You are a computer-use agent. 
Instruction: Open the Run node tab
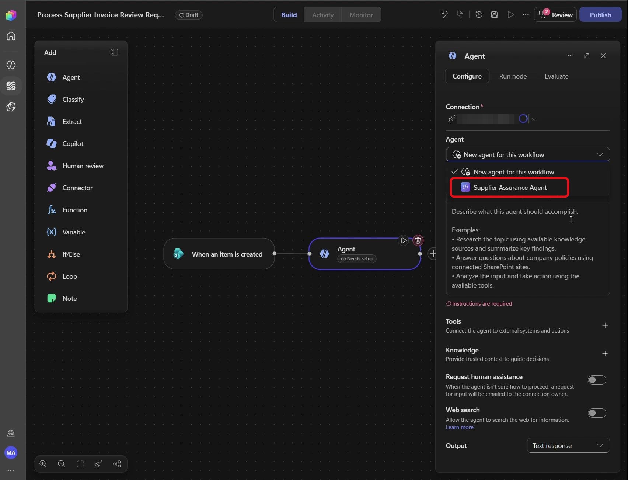pyautogui.click(x=513, y=76)
